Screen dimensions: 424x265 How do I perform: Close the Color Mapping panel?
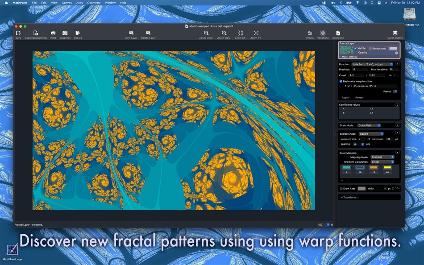398,153
